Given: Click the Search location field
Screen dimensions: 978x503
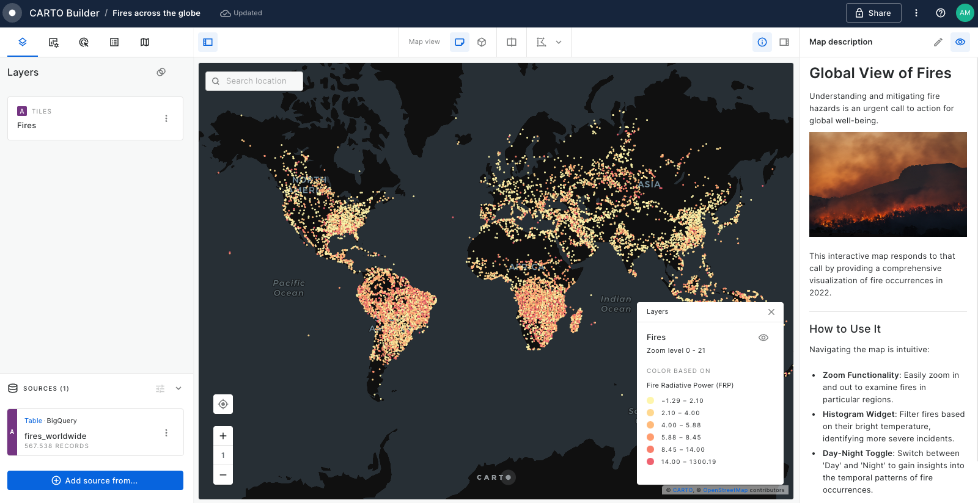Looking at the screenshot, I should [254, 81].
